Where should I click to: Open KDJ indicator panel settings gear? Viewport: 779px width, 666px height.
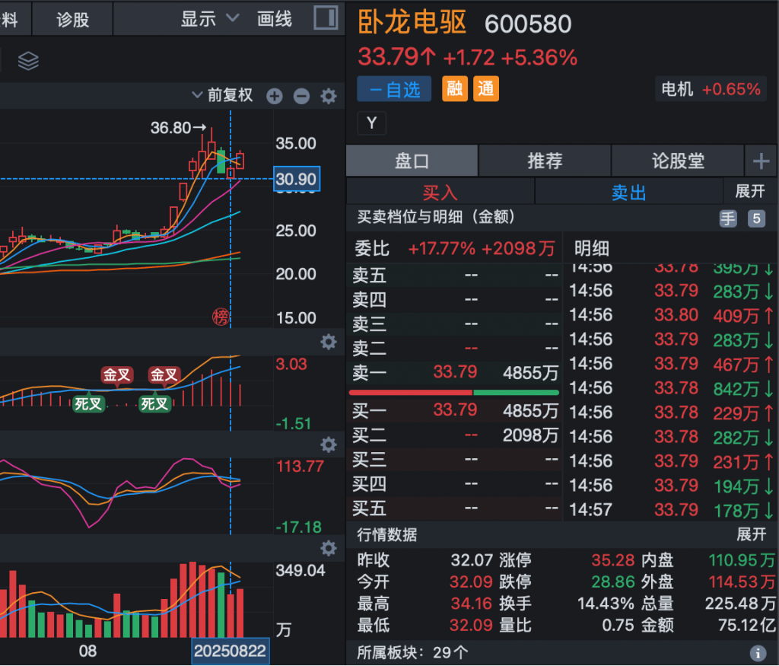click(x=329, y=445)
